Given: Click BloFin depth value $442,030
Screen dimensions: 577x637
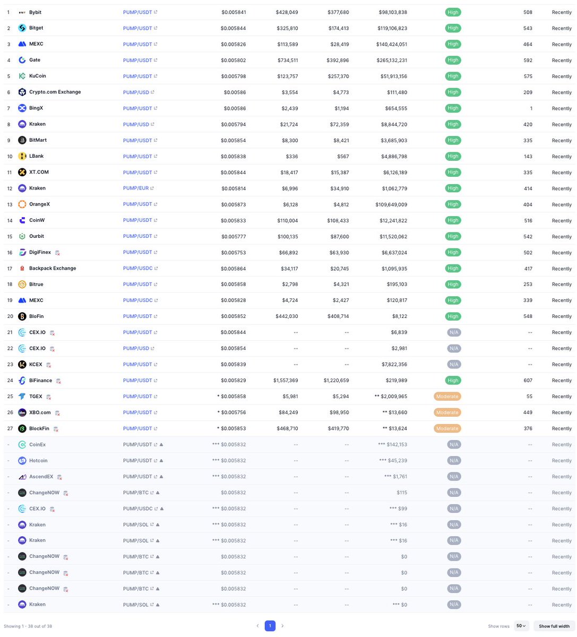Looking at the screenshot, I should tap(287, 316).
